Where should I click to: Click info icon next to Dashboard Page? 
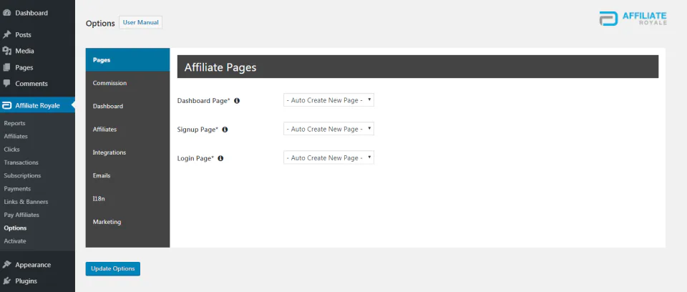coord(237,101)
